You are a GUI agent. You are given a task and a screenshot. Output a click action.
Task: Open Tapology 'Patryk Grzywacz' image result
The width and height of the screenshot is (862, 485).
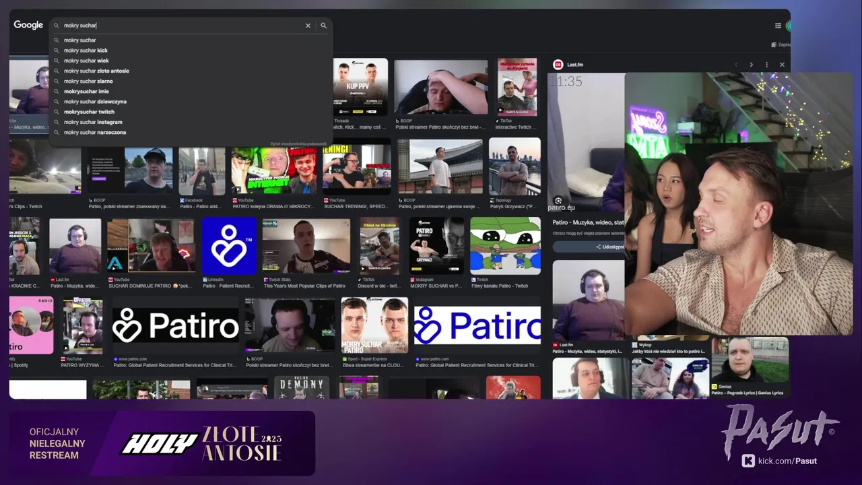[515, 166]
